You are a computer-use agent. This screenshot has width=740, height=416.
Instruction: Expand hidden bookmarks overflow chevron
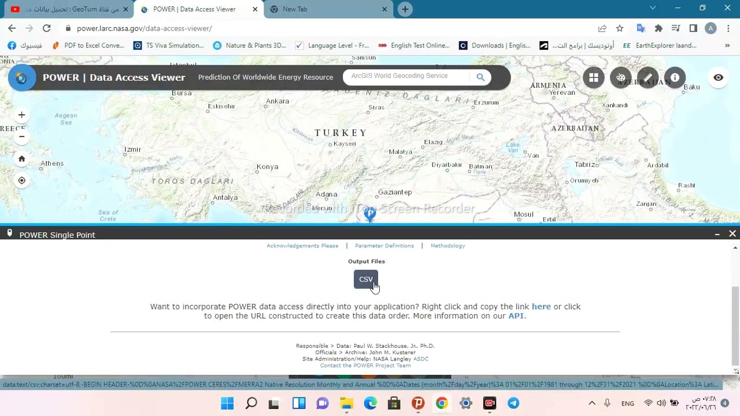[x=727, y=46]
